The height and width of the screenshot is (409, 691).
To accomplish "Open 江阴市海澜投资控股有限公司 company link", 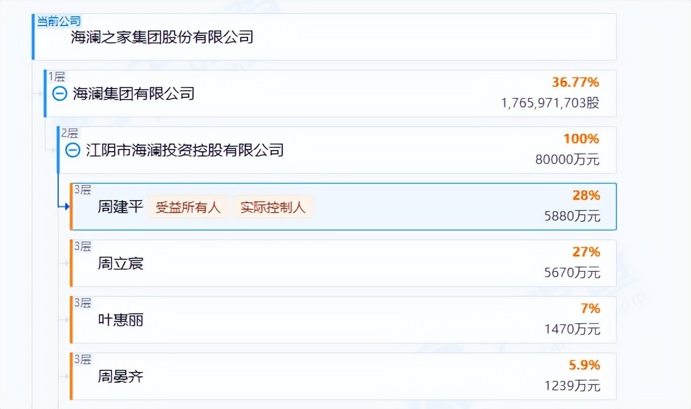I will tap(185, 150).
